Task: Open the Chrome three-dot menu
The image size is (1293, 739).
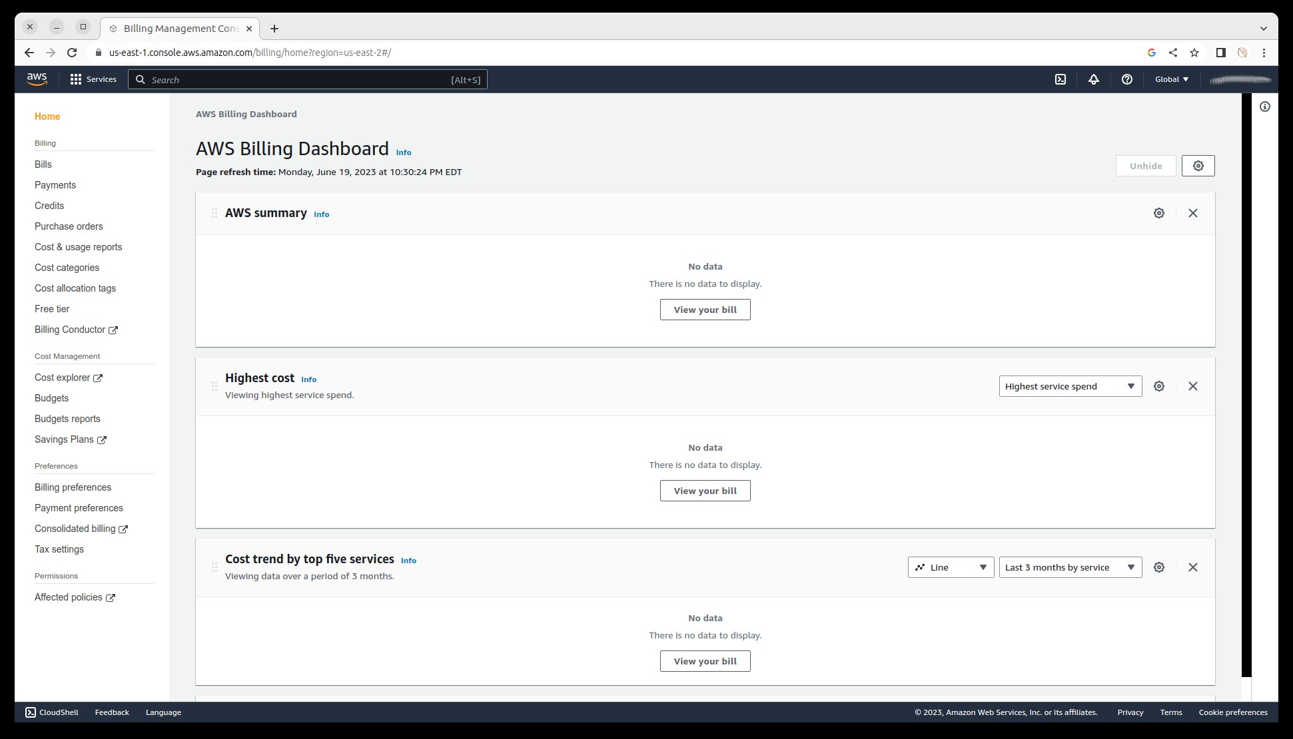Action: (x=1264, y=53)
